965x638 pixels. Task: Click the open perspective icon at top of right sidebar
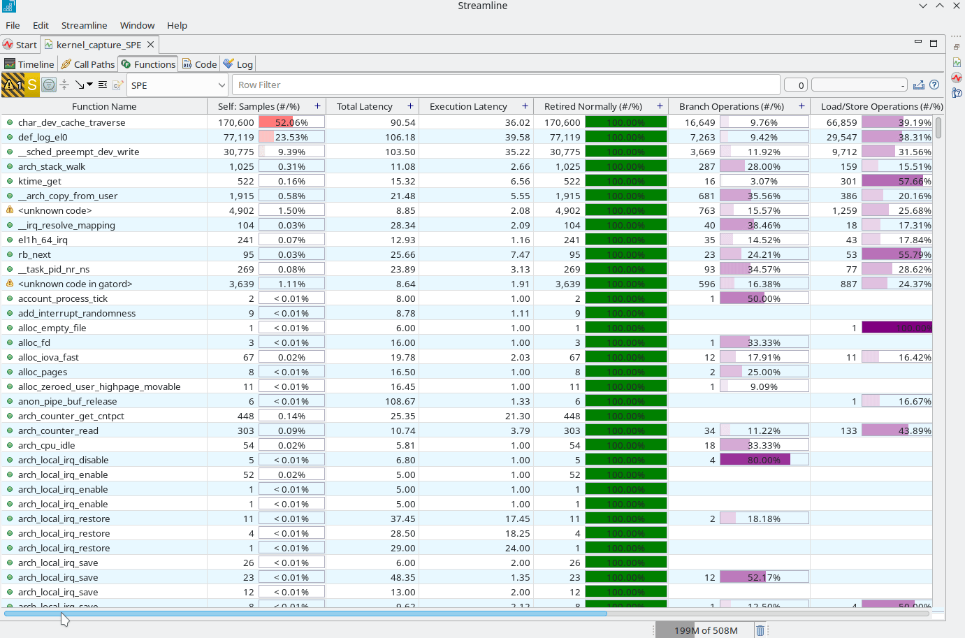coord(957,47)
